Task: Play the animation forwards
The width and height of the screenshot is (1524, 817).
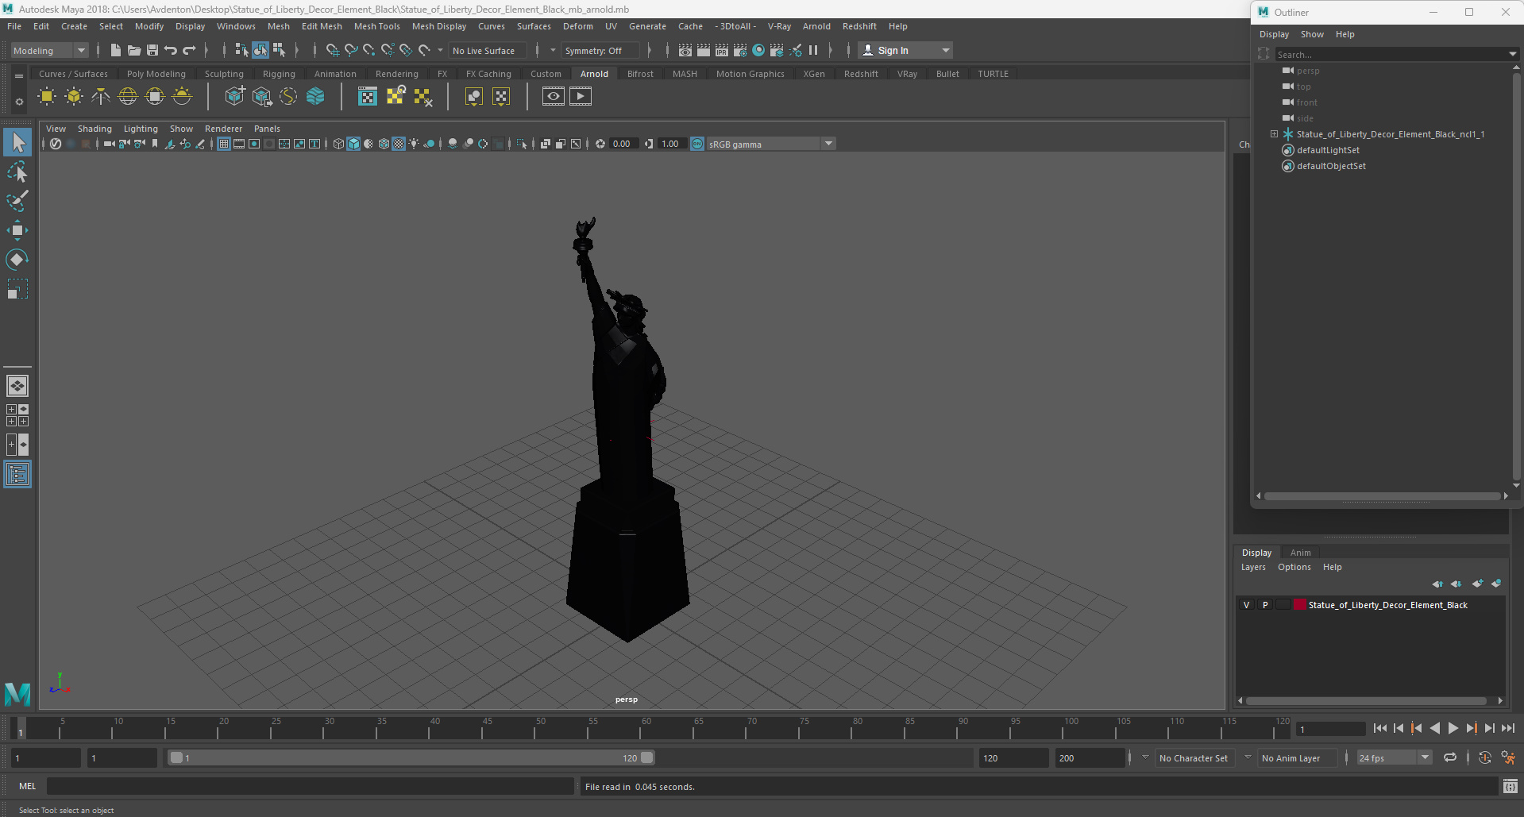Action: click(1453, 728)
